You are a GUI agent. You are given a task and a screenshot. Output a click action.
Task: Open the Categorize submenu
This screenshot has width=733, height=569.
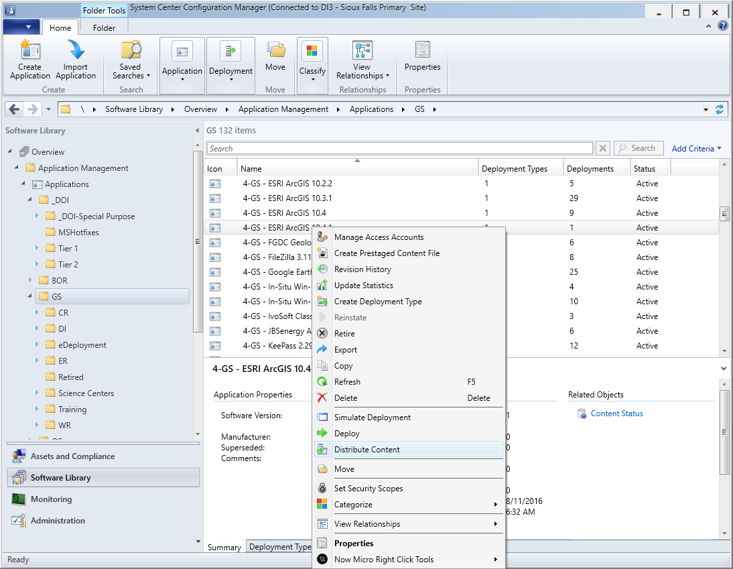point(409,505)
